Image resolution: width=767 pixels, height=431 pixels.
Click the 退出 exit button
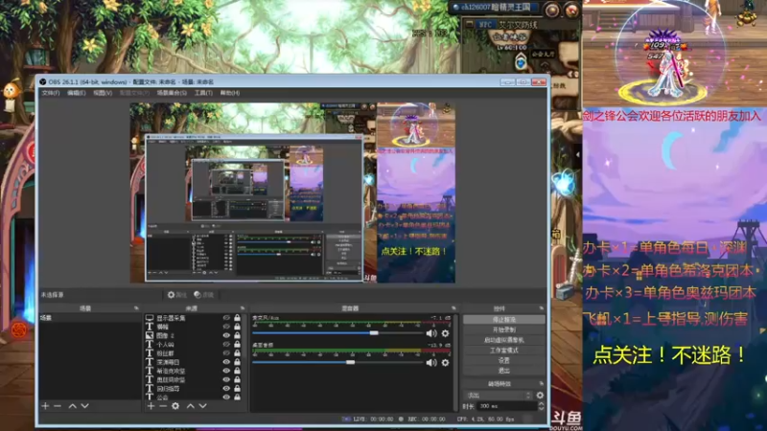point(504,371)
